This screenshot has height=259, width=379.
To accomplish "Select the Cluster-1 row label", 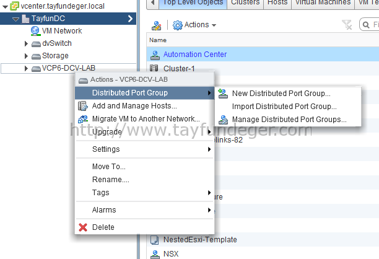I will (179, 68).
